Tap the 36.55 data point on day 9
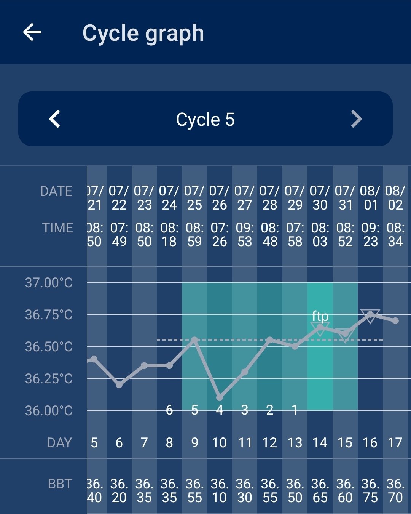411x514 pixels. (x=194, y=339)
